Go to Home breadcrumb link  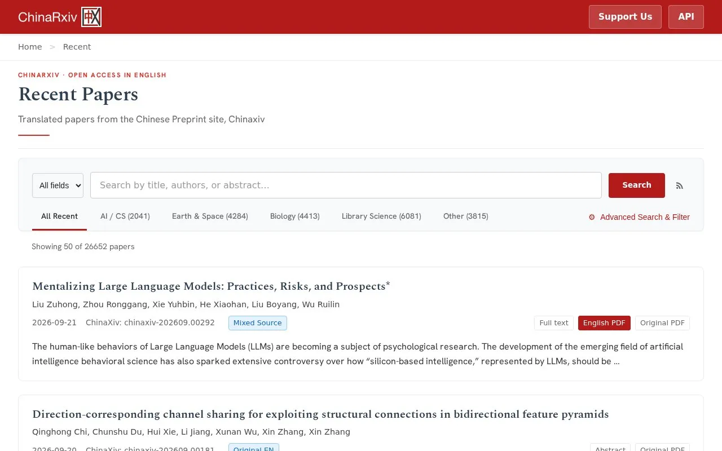[x=30, y=47]
